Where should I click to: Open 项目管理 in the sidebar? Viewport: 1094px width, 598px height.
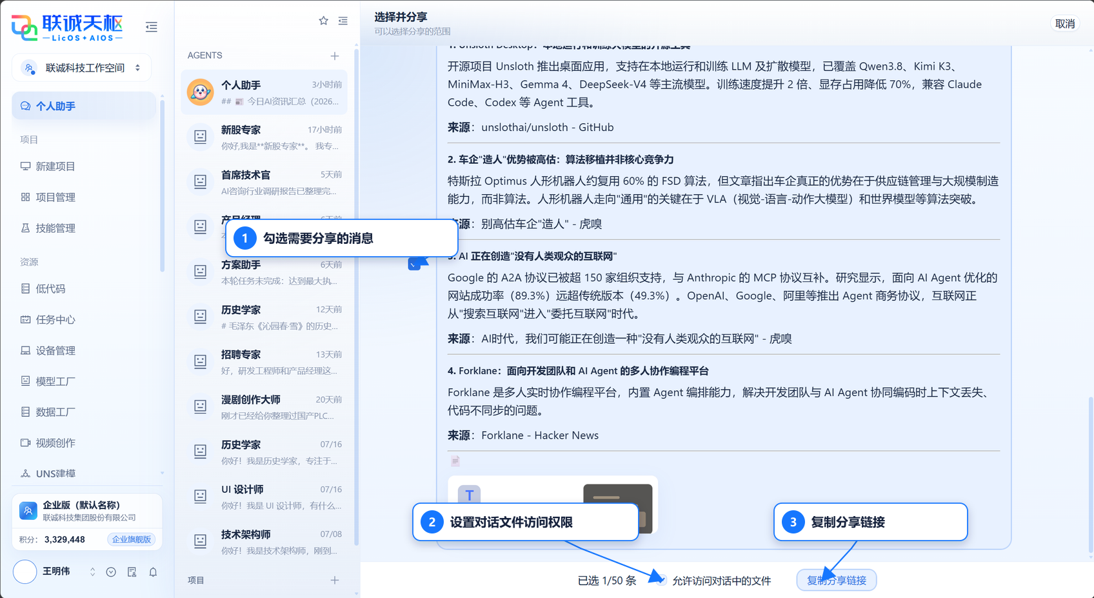point(84,197)
